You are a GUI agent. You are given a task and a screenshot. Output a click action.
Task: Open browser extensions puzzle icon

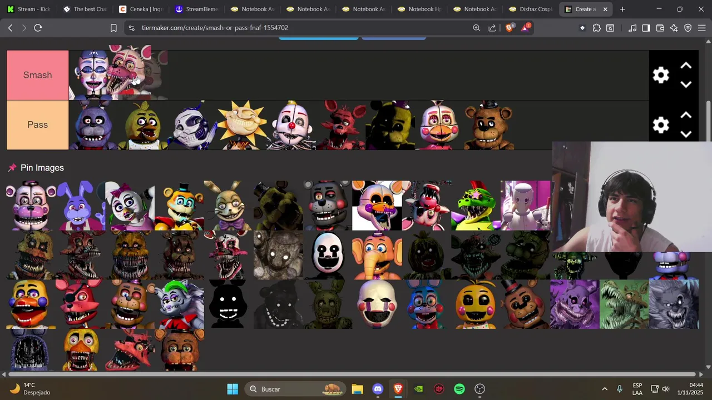pos(596,28)
